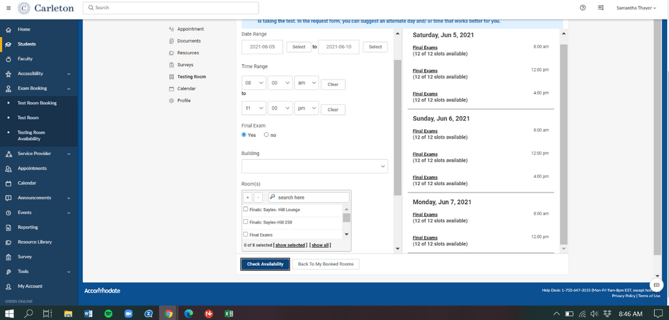Click Back To My Booked Rooms button

325,264
